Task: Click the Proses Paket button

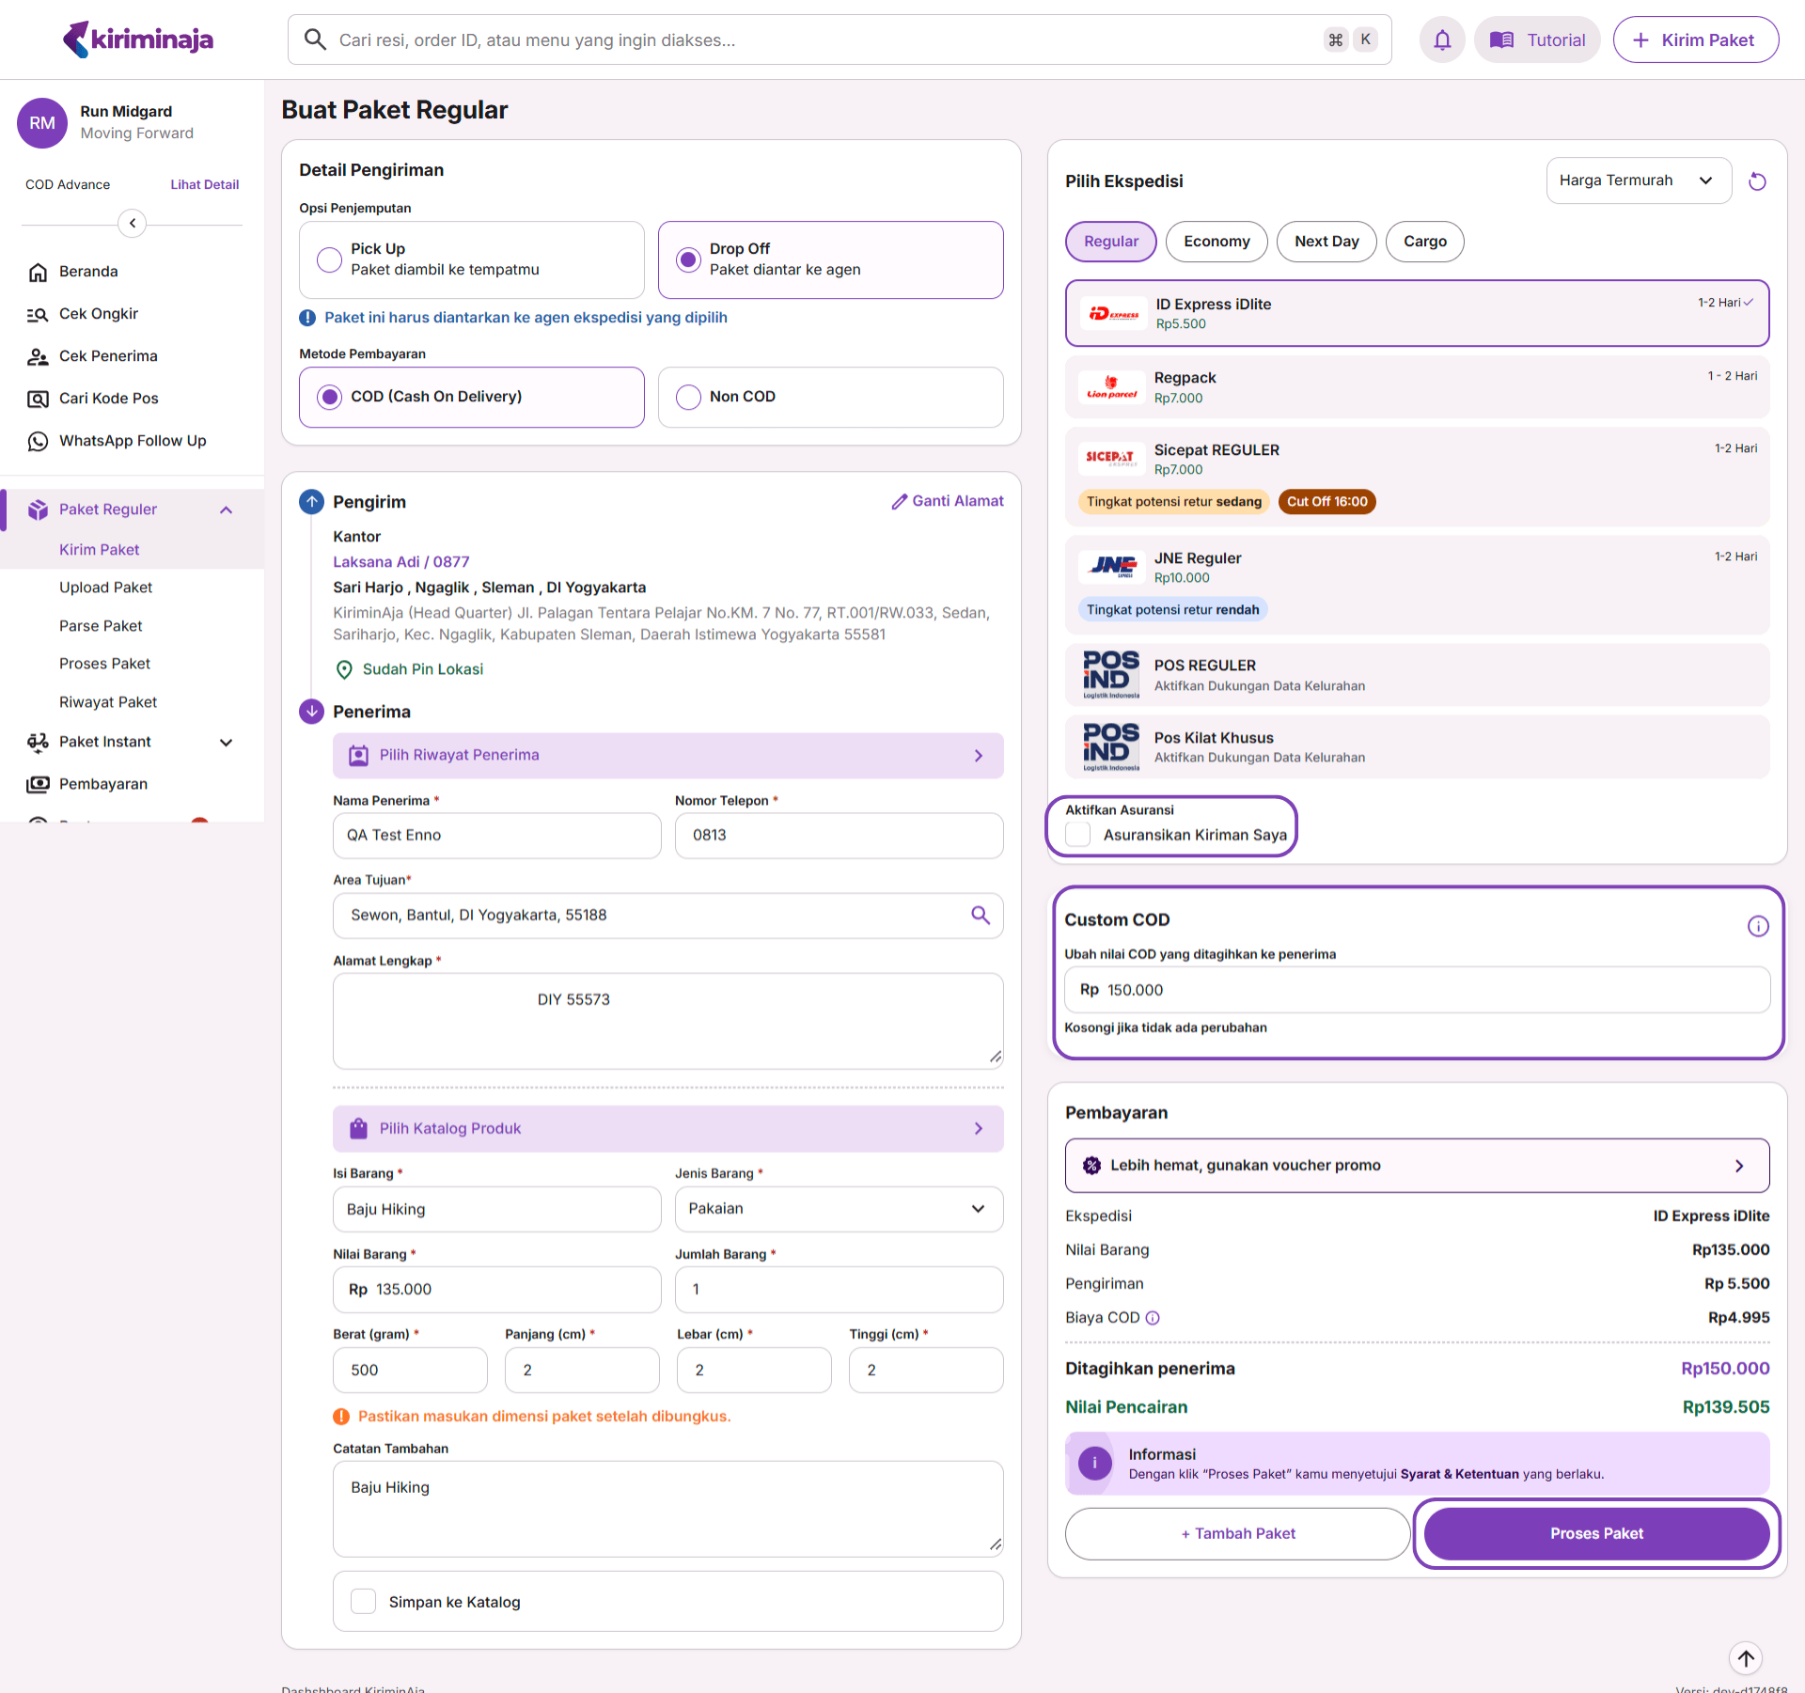Action: click(1595, 1533)
